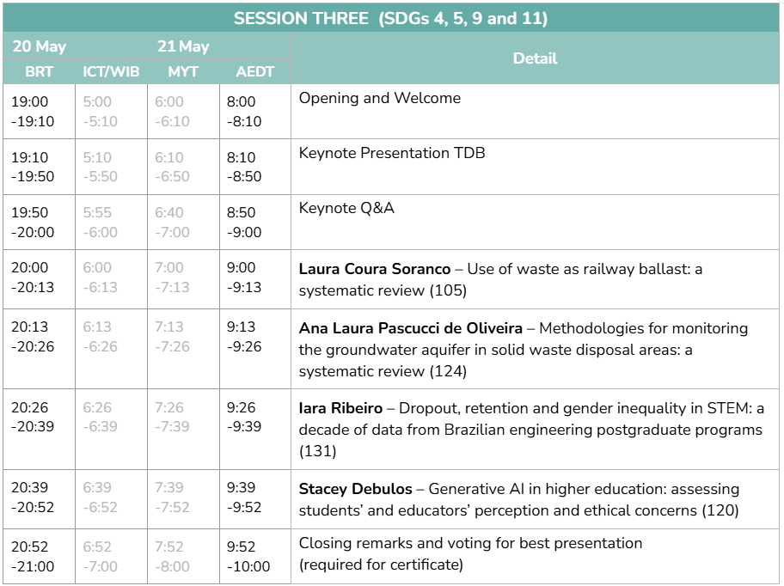Click the BRT timezone column header

pos(39,71)
